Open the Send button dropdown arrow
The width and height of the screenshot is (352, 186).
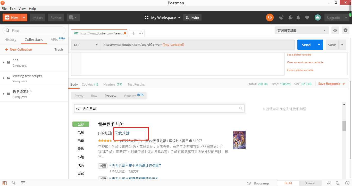pos(319,45)
